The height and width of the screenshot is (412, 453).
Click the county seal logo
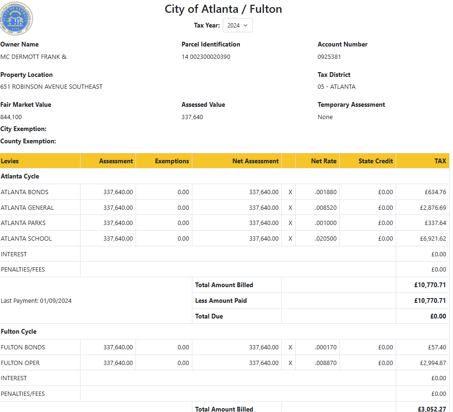(17, 18)
